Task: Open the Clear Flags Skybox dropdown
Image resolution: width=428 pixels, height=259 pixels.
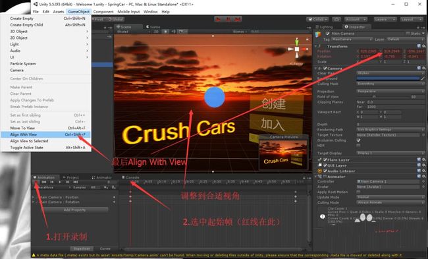Action: point(390,73)
